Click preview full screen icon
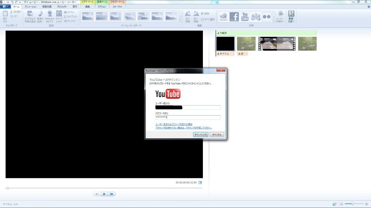371x208 pixels. click(200, 182)
